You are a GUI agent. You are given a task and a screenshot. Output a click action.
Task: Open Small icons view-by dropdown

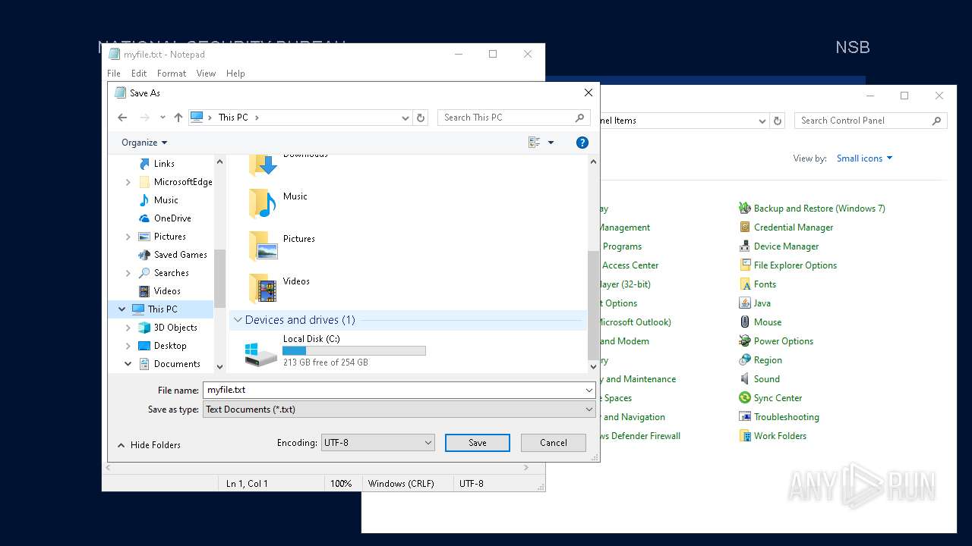864,158
